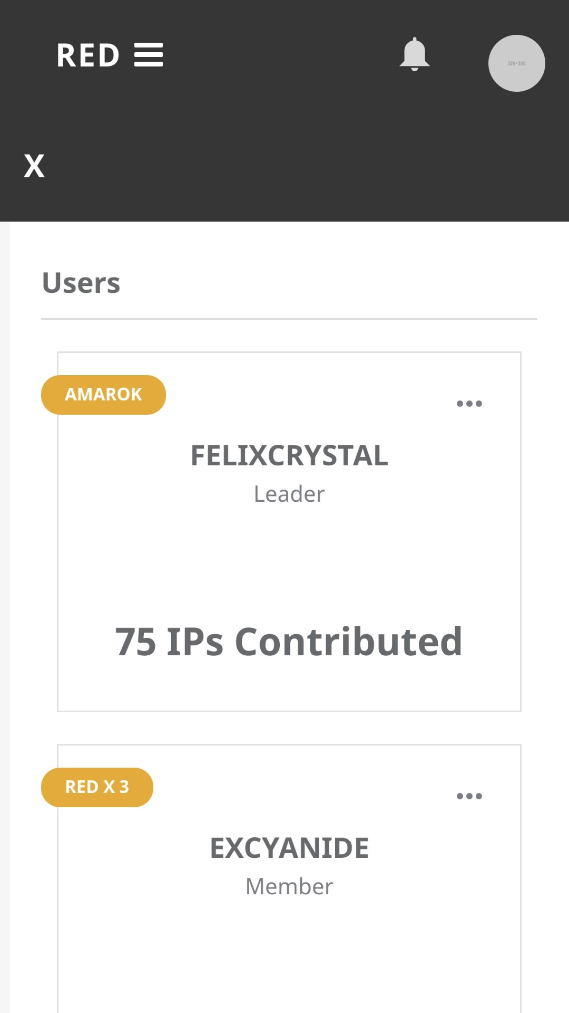Viewport: 569px width, 1013px height.
Task: Expand the three-dot menu for EXCYANIDE
Action: [469, 796]
